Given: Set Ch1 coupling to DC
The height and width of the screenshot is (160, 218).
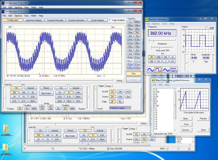Looking at the screenshot, I should pyautogui.click(x=27, y=108).
